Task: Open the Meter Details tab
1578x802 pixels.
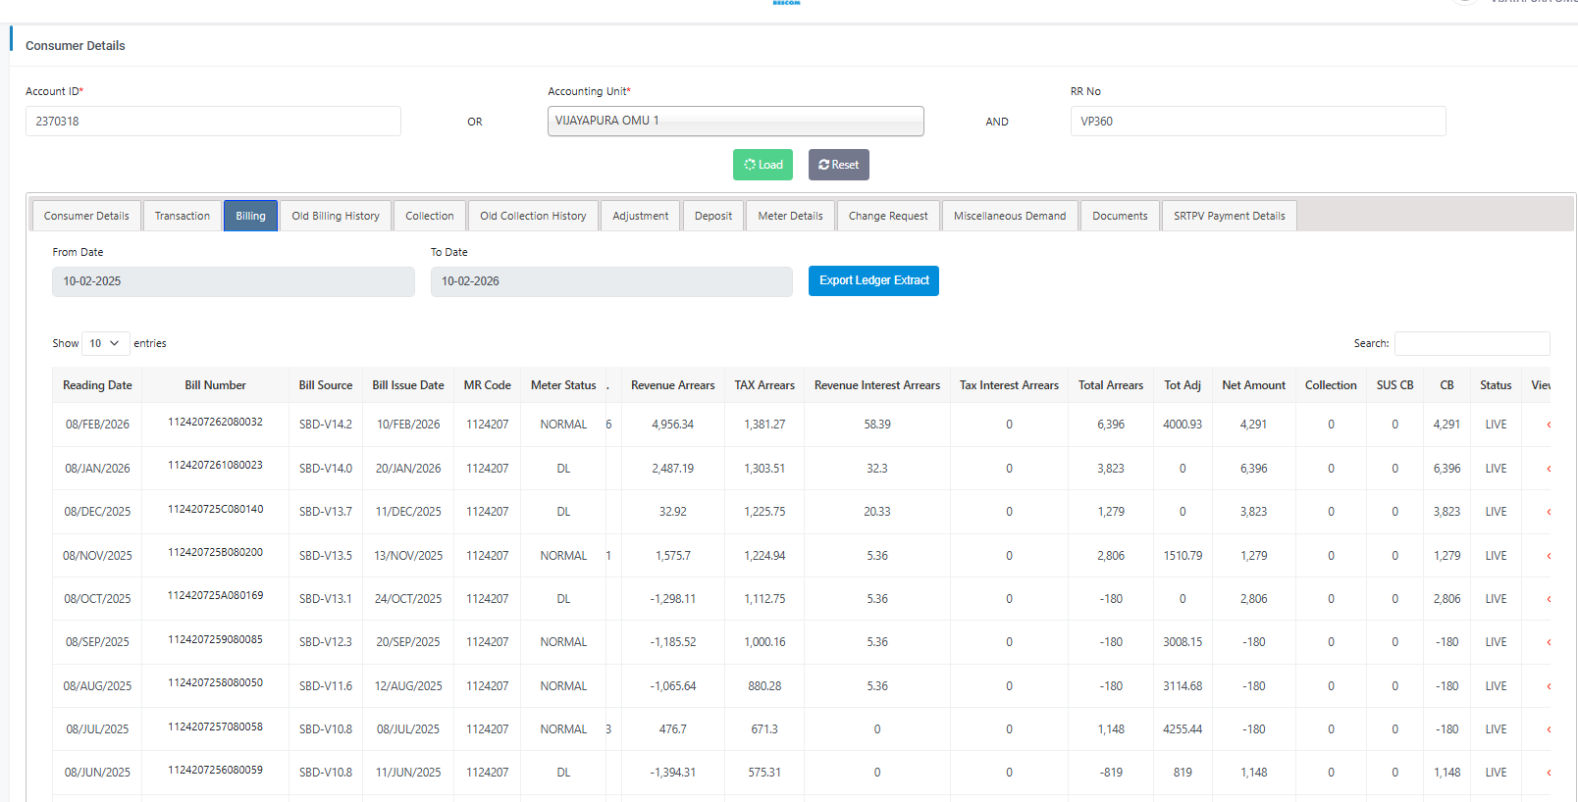Action: tap(790, 216)
